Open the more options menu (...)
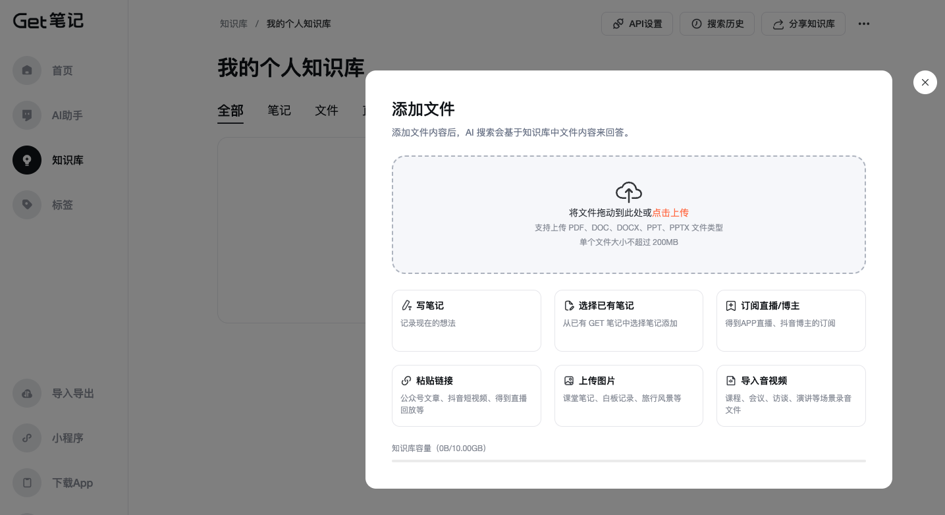The height and width of the screenshot is (515, 945). tap(864, 24)
